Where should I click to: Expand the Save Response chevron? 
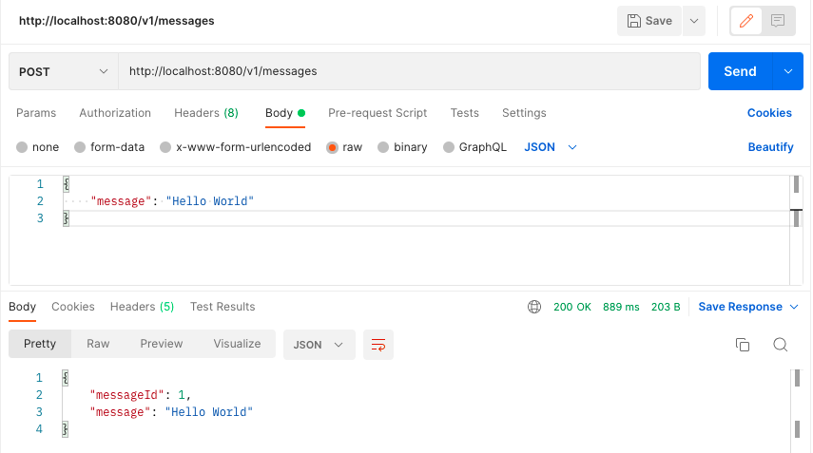click(x=794, y=307)
